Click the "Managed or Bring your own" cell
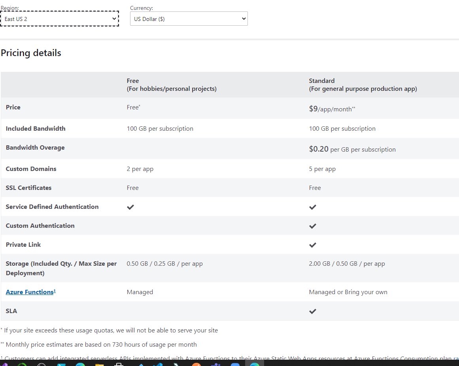Image resolution: width=459 pixels, height=366 pixels. (x=348, y=292)
